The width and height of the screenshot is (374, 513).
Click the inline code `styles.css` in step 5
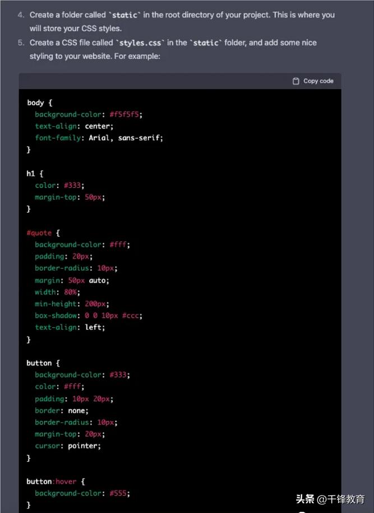(140, 43)
